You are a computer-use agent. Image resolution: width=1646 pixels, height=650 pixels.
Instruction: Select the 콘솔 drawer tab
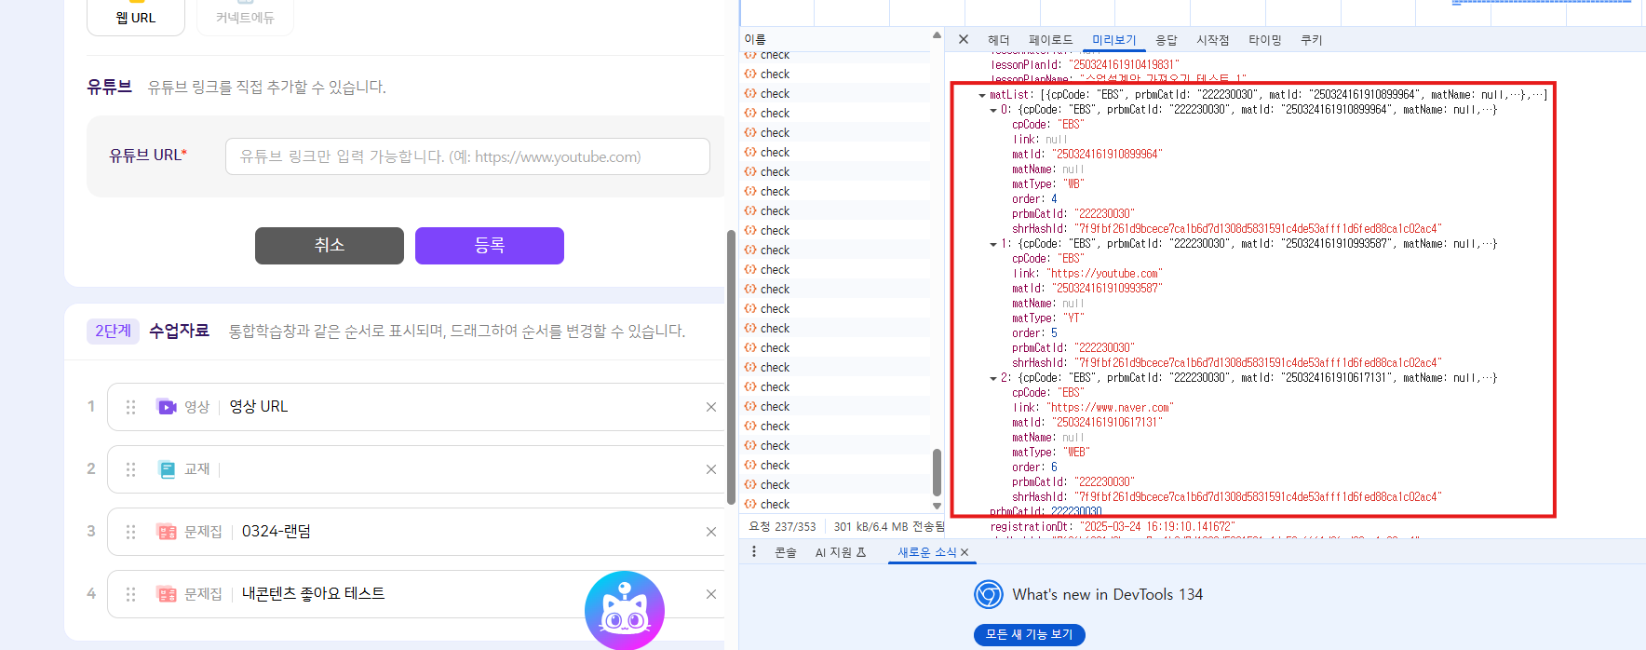(x=786, y=552)
